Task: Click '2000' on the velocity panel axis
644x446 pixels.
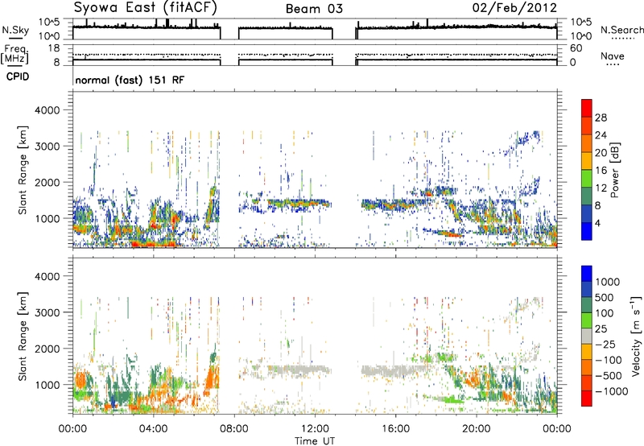Action: [x=47, y=349]
